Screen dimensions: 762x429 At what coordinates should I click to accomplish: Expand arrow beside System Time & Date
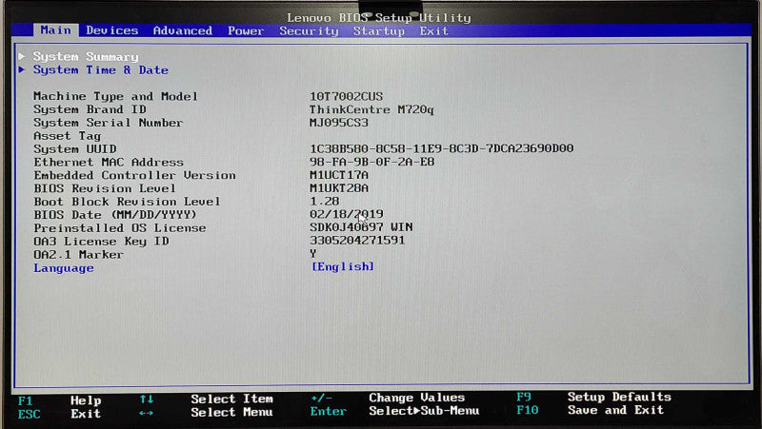click(22, 69)
